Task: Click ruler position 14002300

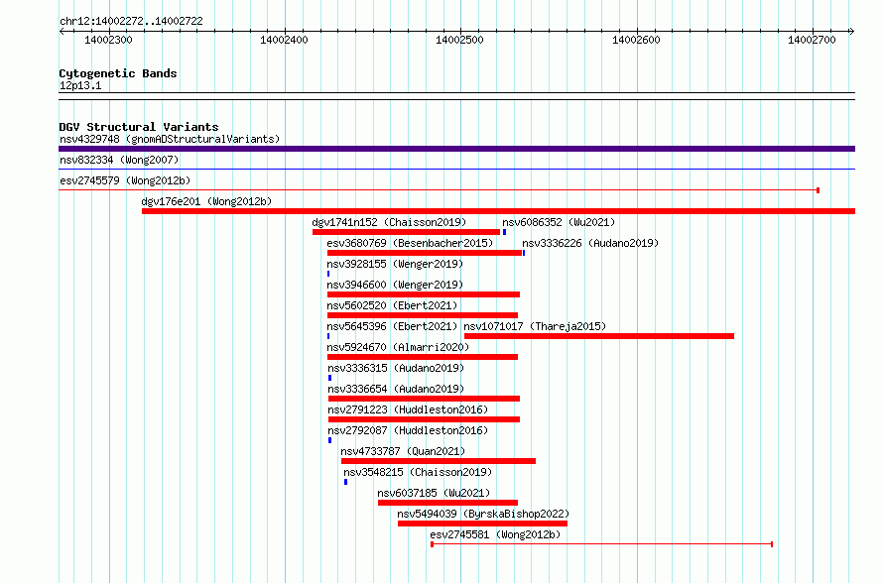Action: click(108, 40)
